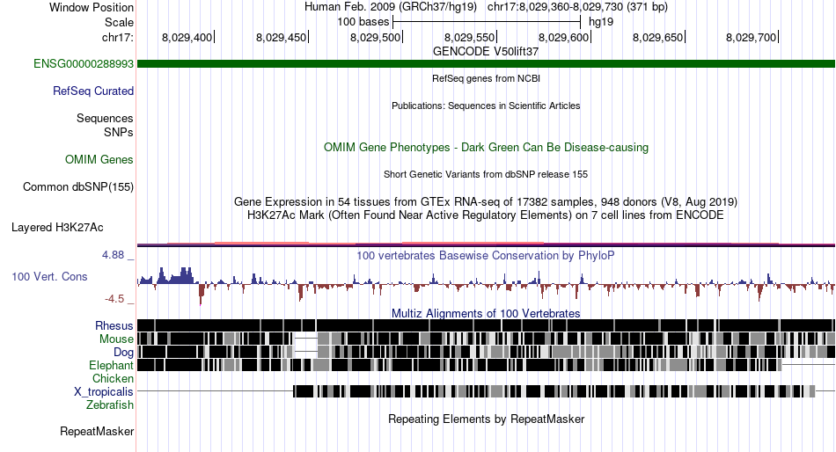This screenshot has width=836, height=452.
Task: Click the GENCODE V50lift37 track title
Action: (486, 52)
